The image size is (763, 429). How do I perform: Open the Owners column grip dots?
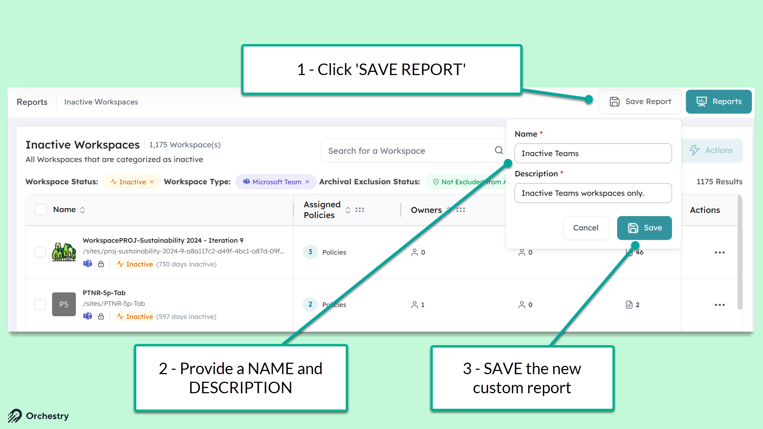461,210
